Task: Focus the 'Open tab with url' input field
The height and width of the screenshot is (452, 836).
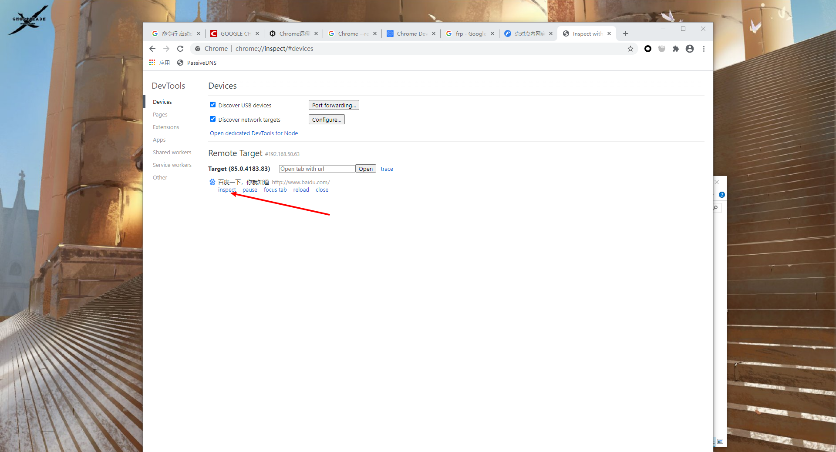Action: tap(317, 169)
